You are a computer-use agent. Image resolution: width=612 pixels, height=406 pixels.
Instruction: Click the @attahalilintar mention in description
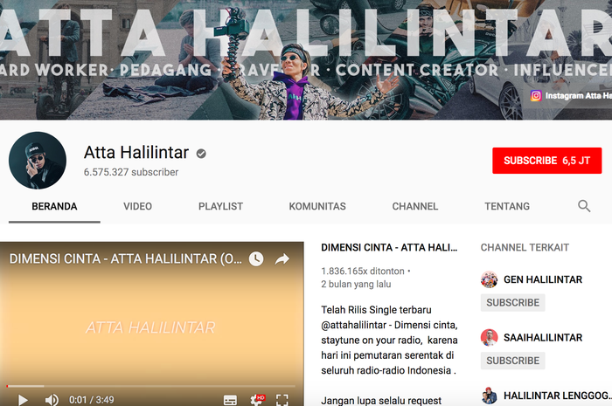tap(353, 325)
